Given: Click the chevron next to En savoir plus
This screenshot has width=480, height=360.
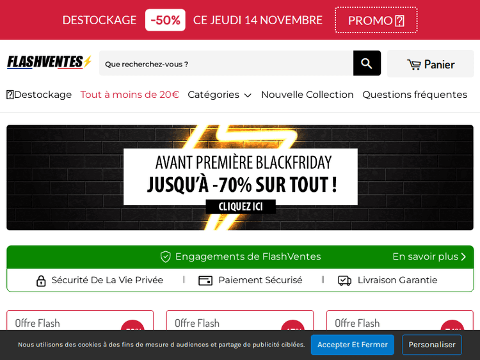Looking at the screenshot, I should (463, 256).
